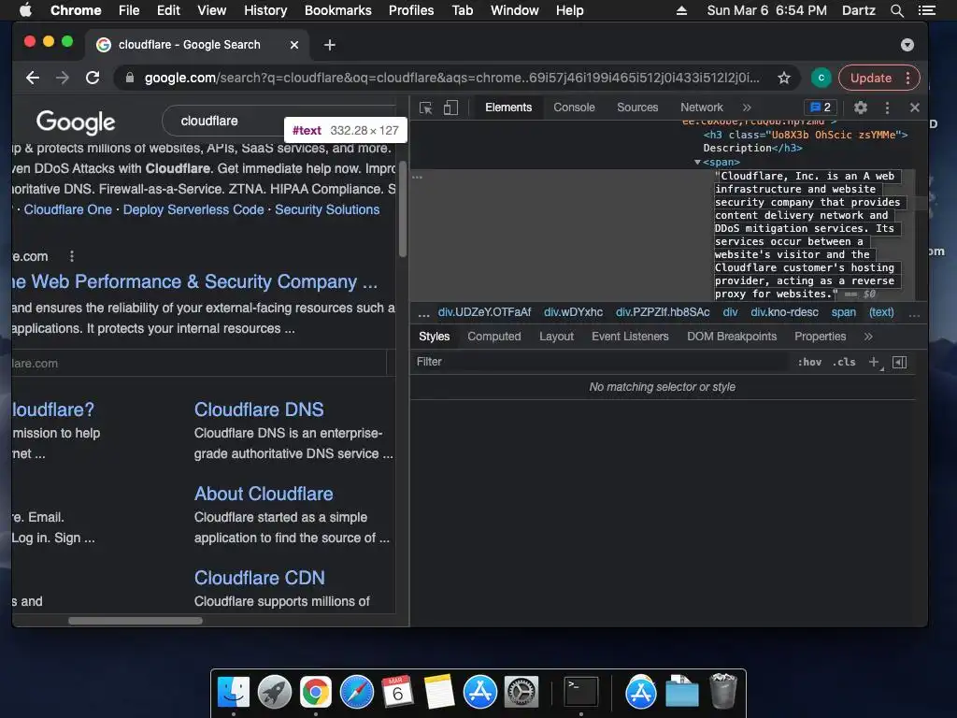Toggle the computed styles sidebar icon
Screen dimensions: 957x718
pos(899,362)
